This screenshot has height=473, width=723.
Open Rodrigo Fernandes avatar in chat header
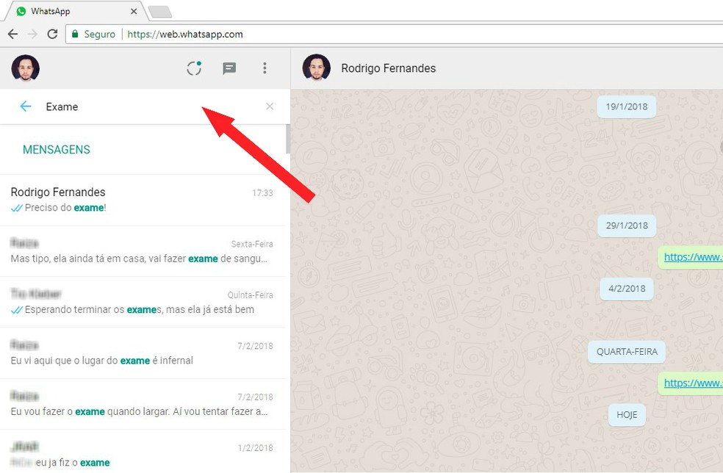coord(316,68)
